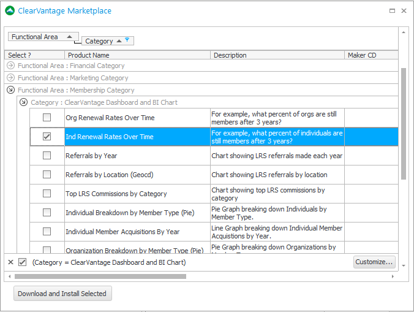The height and width of the screenshot is (312, 414).
Task: Click 'Line Graph breaking down Individual Member' description
Action: [277, 232]
